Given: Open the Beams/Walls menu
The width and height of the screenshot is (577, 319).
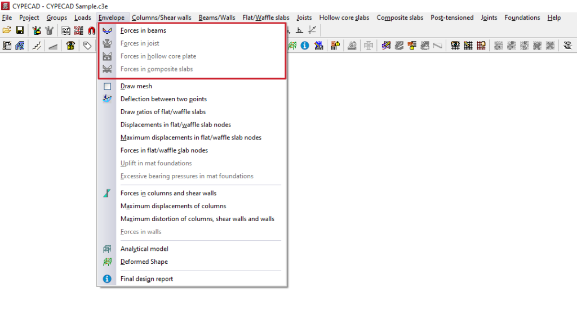Looking at the screenshot, I should click(x=217, y=17).
